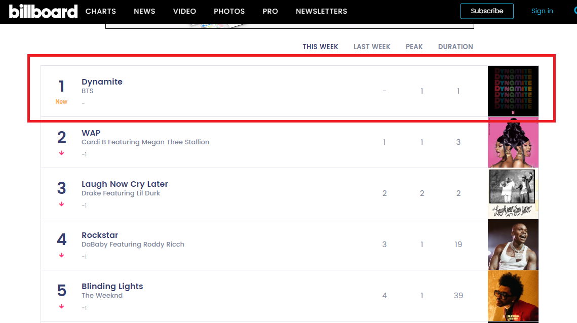Click the BTS artist name

point(87,91)
